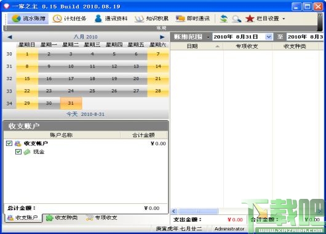
Task: Open 即时通讯 chat icon
Action: [193, 18]
